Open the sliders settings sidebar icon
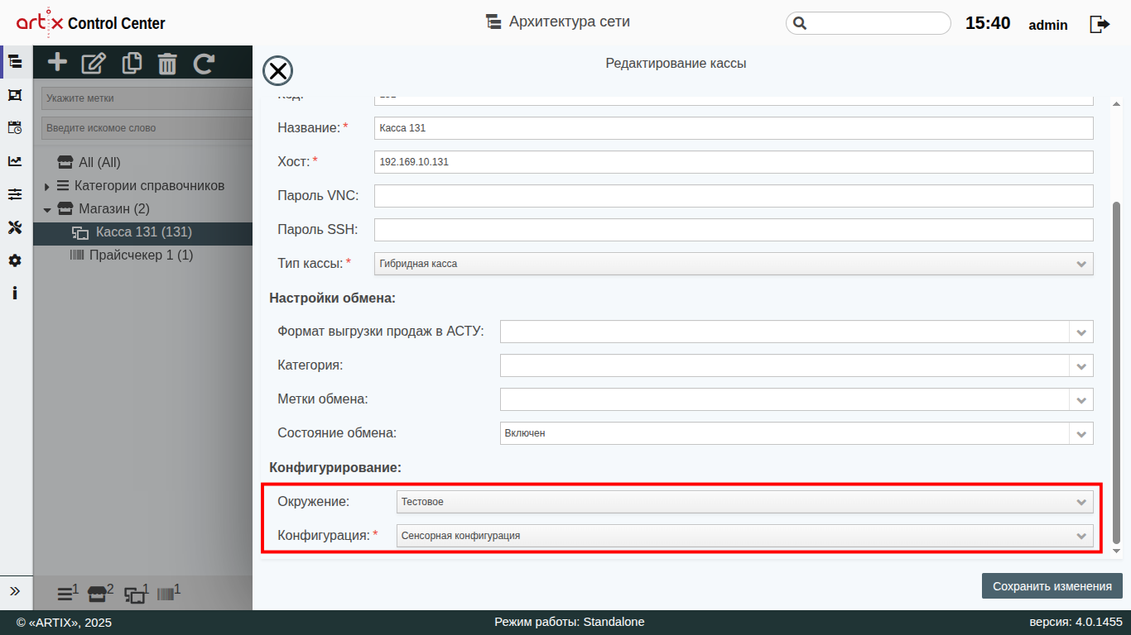 15,194
